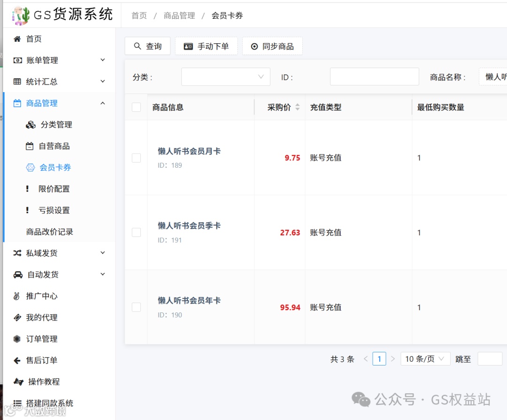Click the exclamation icon beside 限价配置

click(27, 189)
